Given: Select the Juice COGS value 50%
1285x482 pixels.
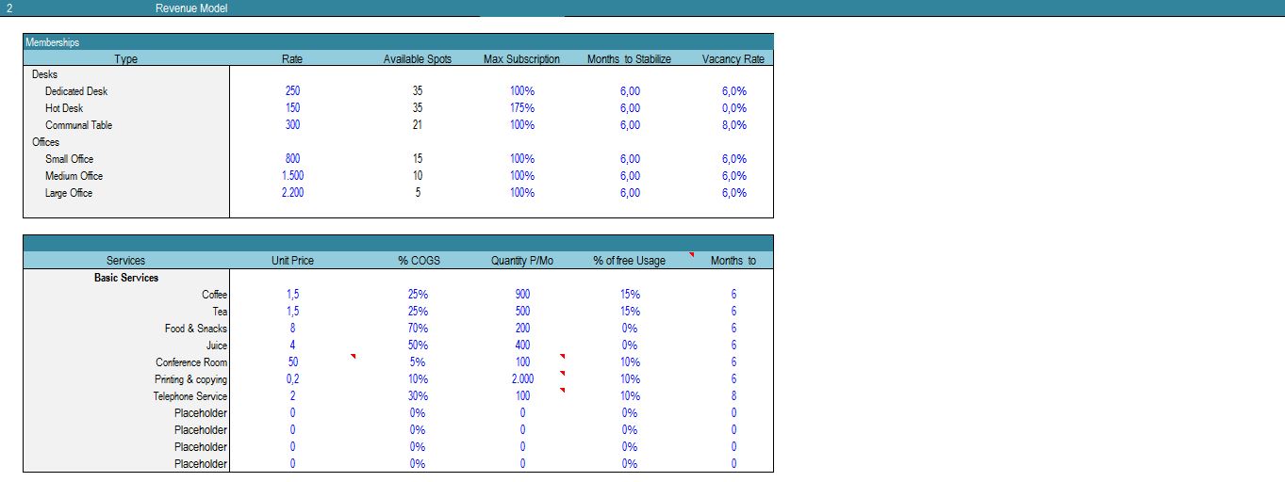Looking at the screenshot, I should [418, 345].
